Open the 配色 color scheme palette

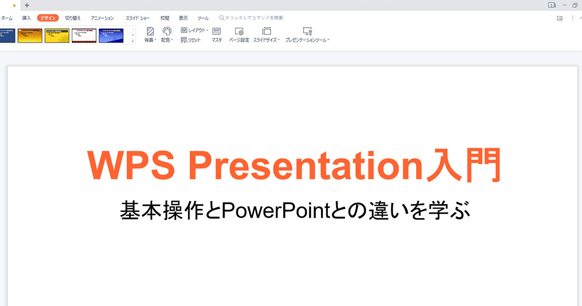[167, 34]
